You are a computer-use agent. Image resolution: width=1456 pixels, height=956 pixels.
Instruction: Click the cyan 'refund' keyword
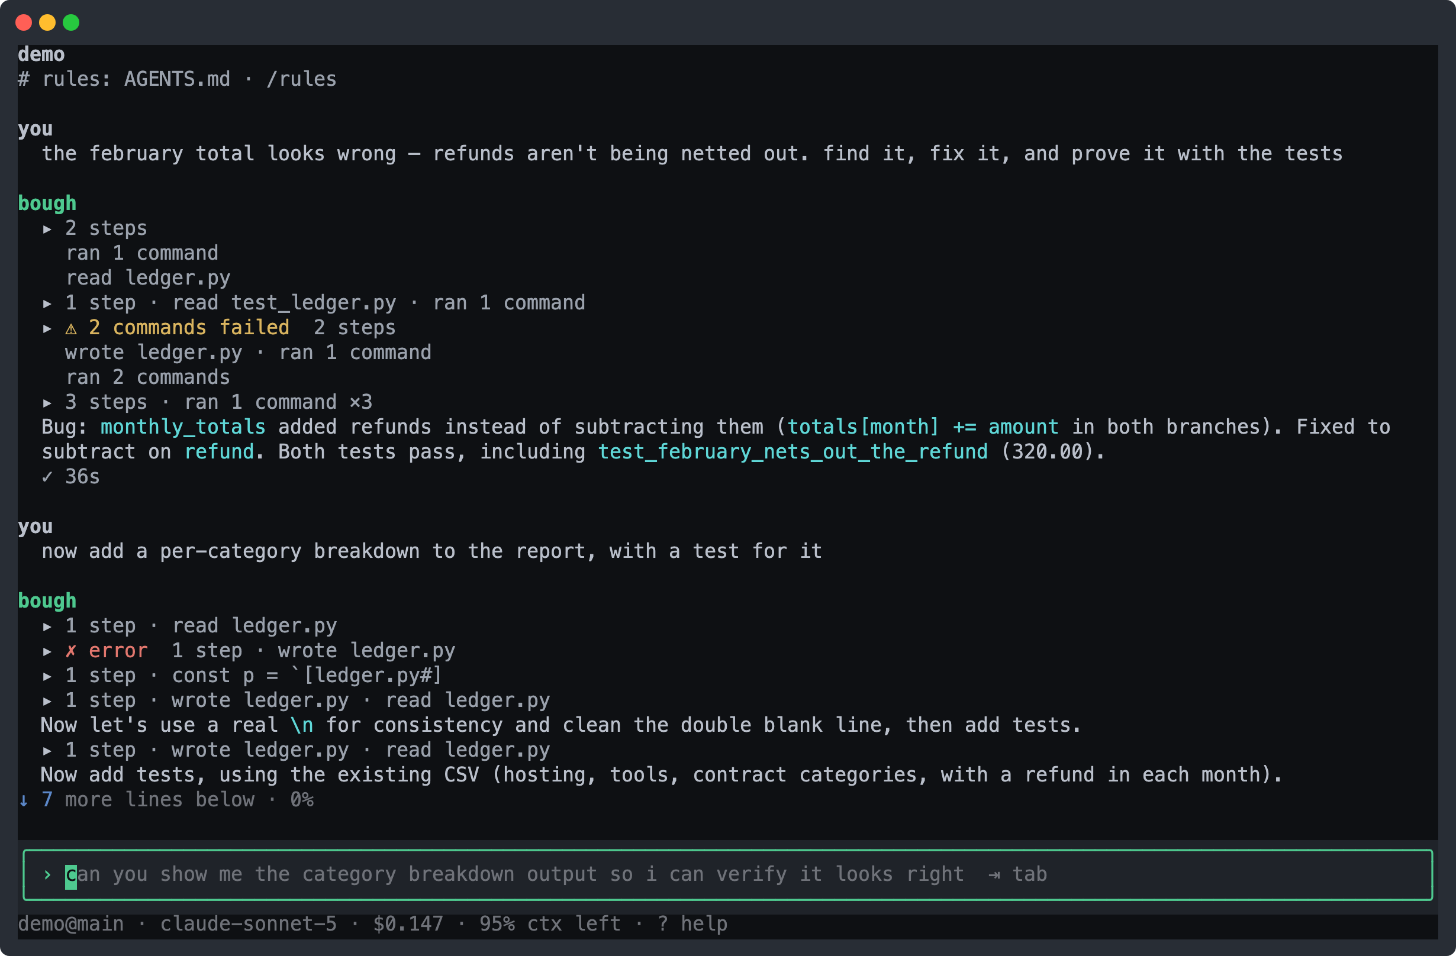click(x=219, y=452)
